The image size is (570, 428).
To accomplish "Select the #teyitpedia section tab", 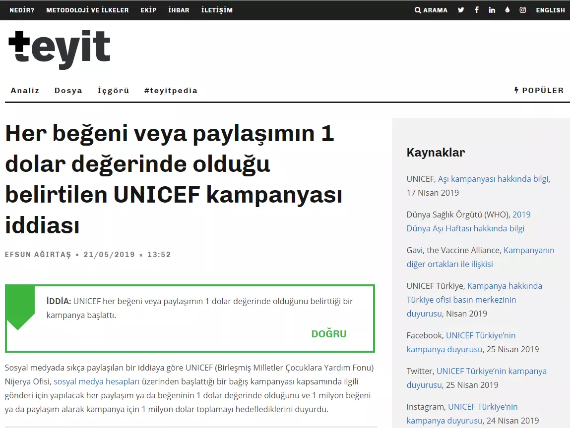I will (171, 90).
